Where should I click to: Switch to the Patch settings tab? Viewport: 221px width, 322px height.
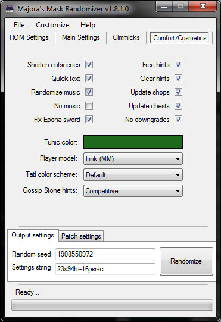(x=81, y=236)
